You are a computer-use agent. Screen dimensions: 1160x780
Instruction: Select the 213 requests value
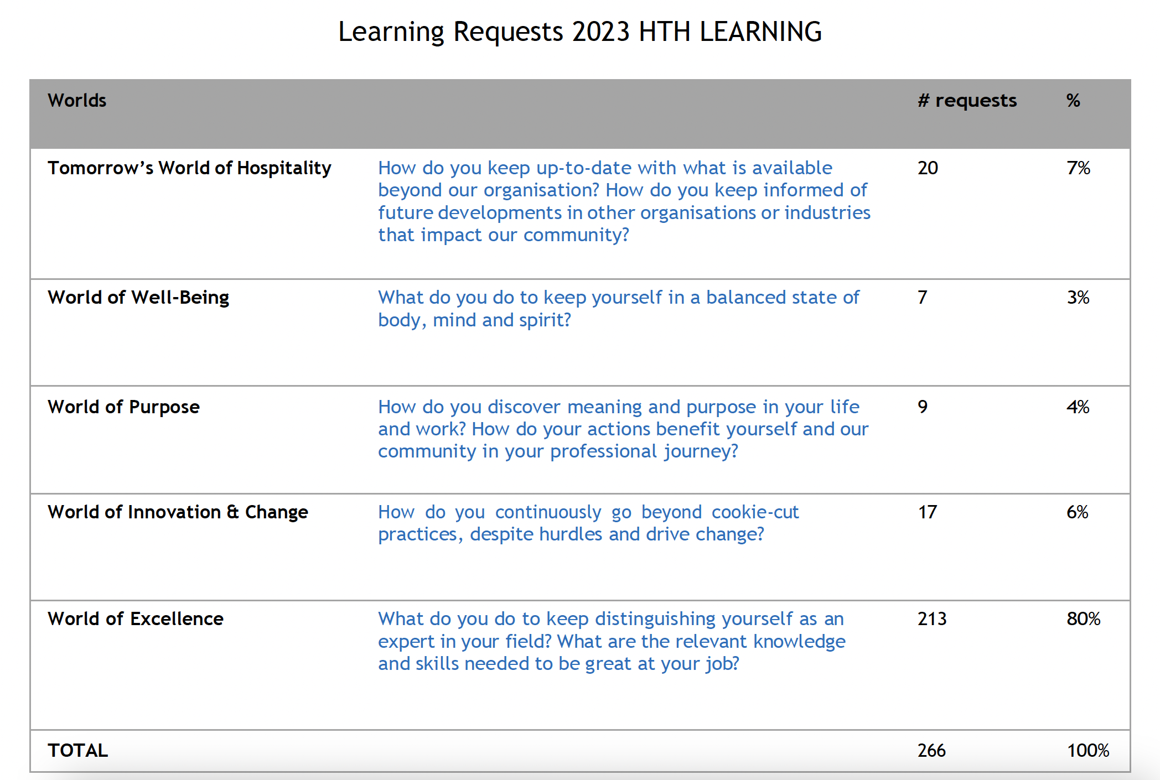(932, 618)
